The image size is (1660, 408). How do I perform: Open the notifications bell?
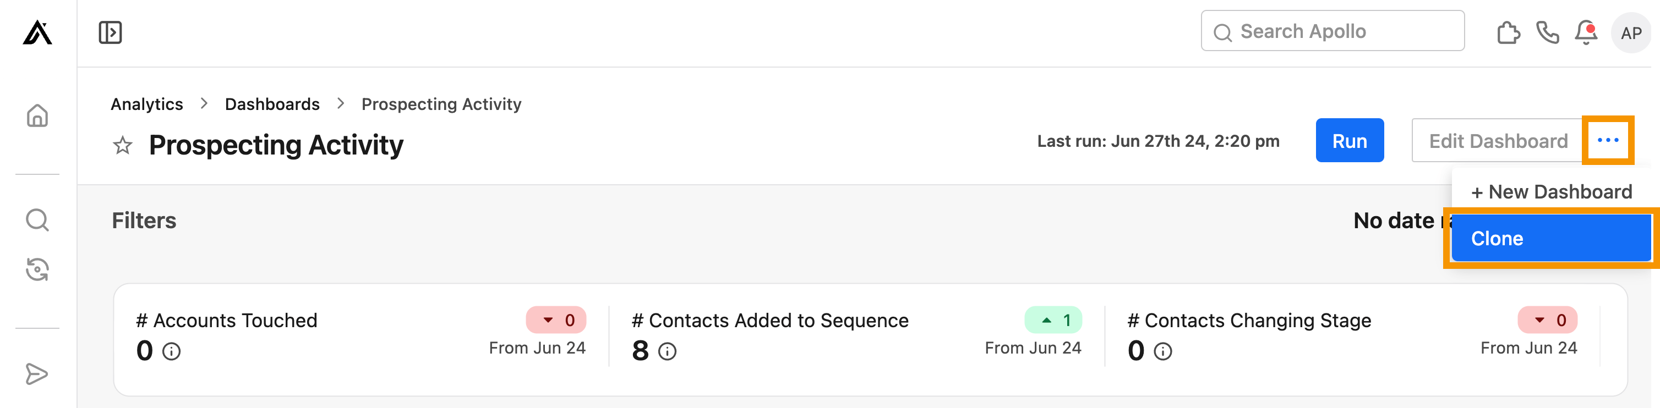[1586, 32]
